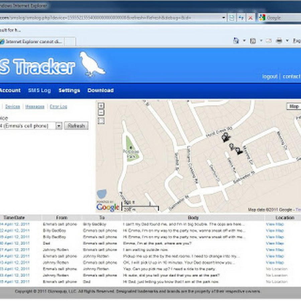Go to the Error Log sub-link
This screenshot has width=301, height=301.
click(58, 107)
